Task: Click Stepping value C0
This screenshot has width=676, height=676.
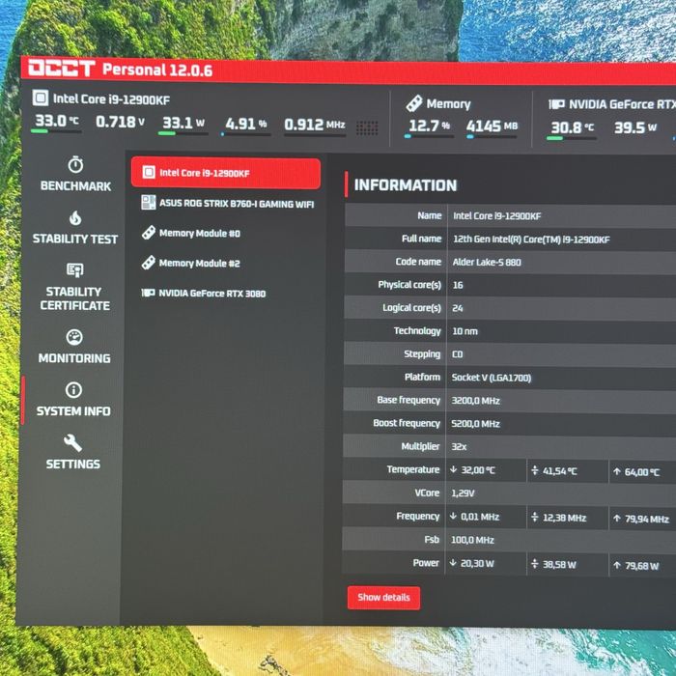Action: (457, 354)
